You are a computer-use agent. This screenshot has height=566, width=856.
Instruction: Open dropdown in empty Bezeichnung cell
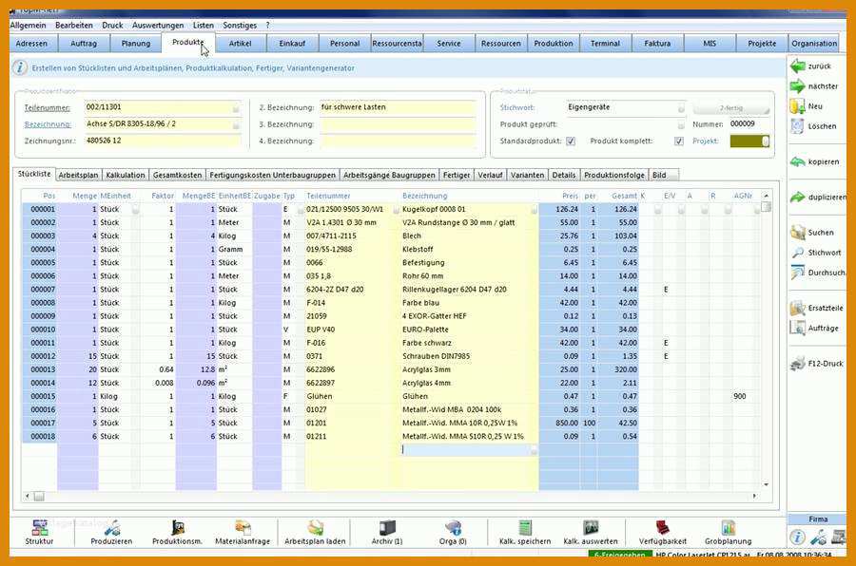(x=534, y=450)
